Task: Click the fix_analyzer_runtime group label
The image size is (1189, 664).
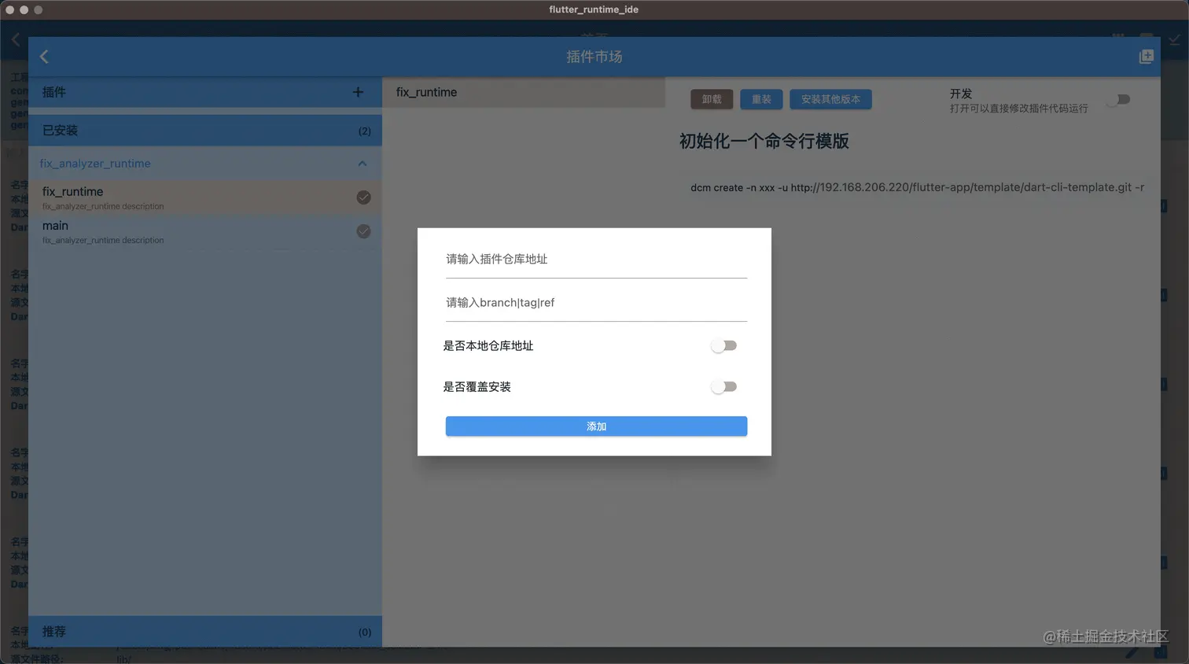Action: pyautogui.click(x=95, y=164)
